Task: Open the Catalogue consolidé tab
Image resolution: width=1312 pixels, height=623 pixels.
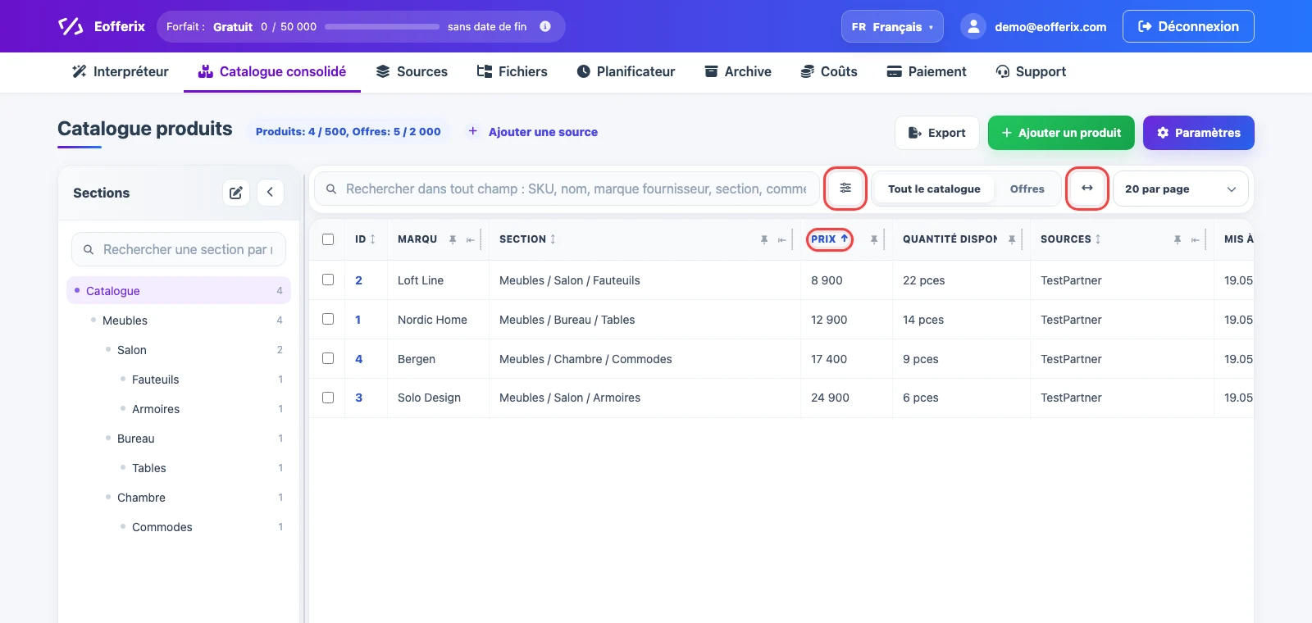Action: coord(272,71)
